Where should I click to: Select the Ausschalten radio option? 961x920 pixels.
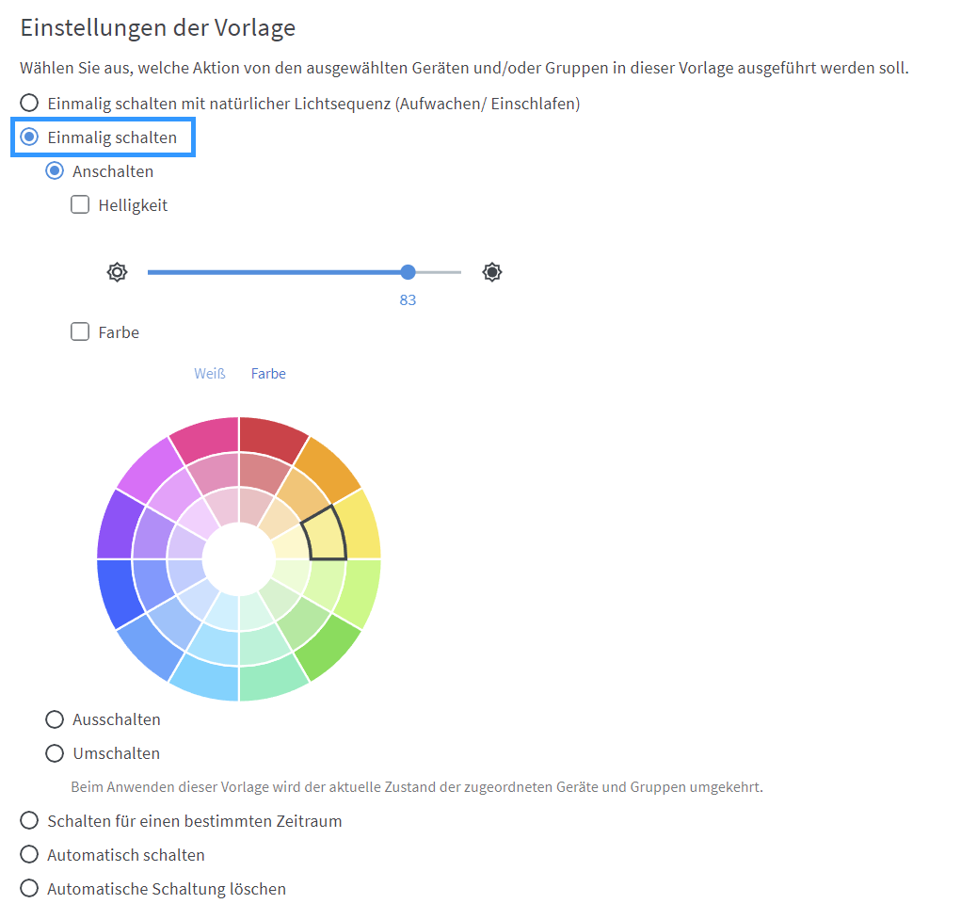(x=55, y=719)
